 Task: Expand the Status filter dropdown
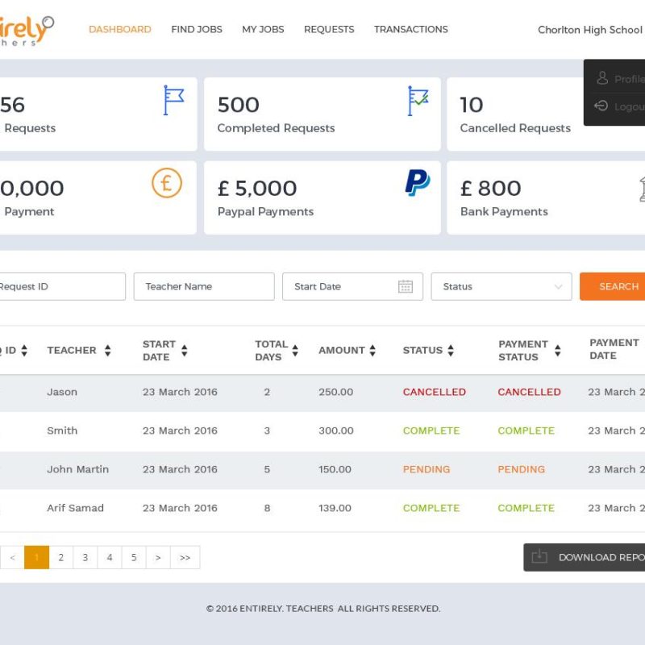(501, 287)
